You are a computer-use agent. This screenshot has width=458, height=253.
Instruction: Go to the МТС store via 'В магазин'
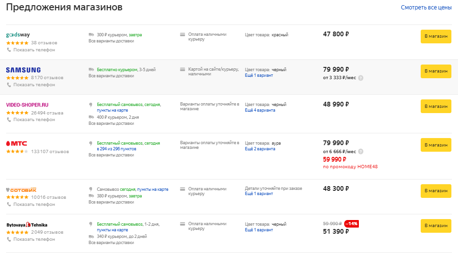pos(436,145)
